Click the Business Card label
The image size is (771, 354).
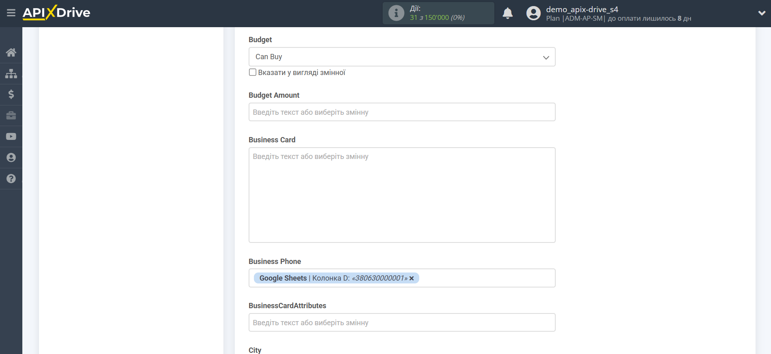click(272, 140)
